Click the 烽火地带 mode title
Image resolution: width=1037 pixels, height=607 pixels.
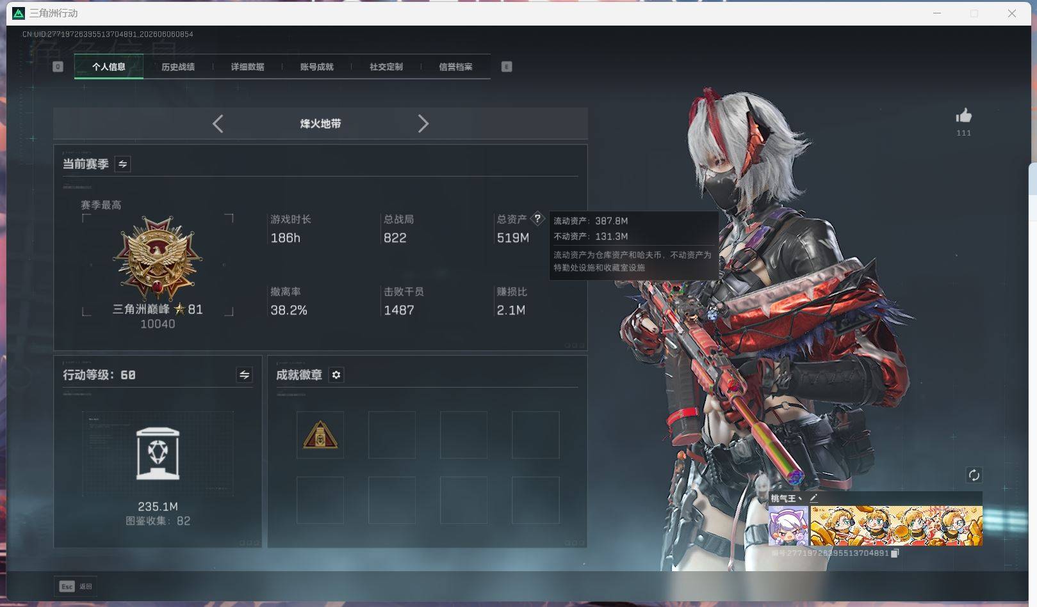pos(320,123)
